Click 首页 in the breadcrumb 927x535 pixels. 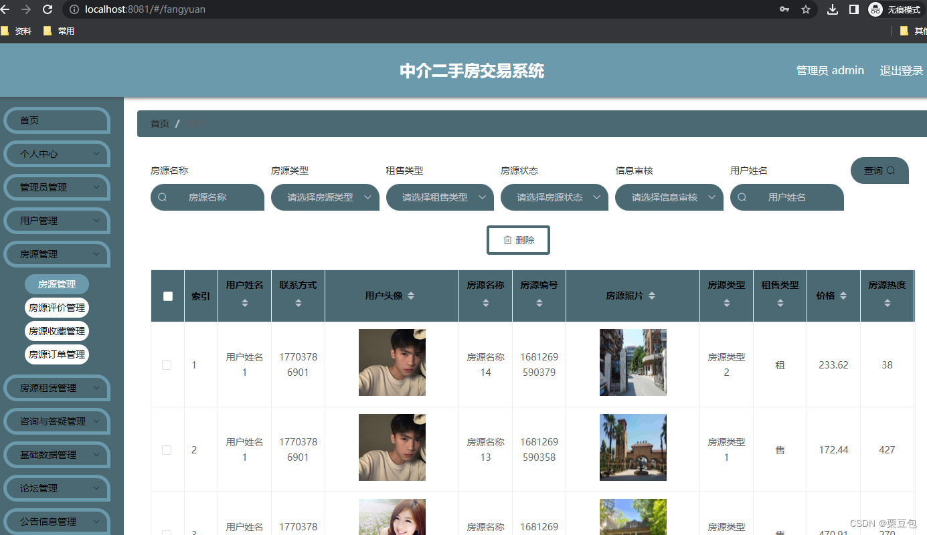[160, 124]
